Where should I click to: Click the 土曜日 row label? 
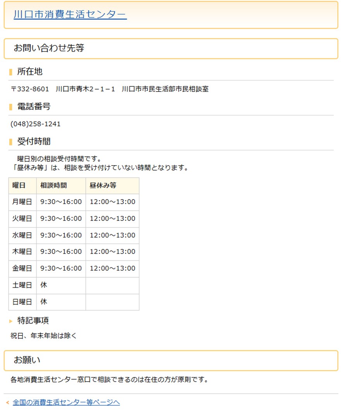(x=22, y=285)
